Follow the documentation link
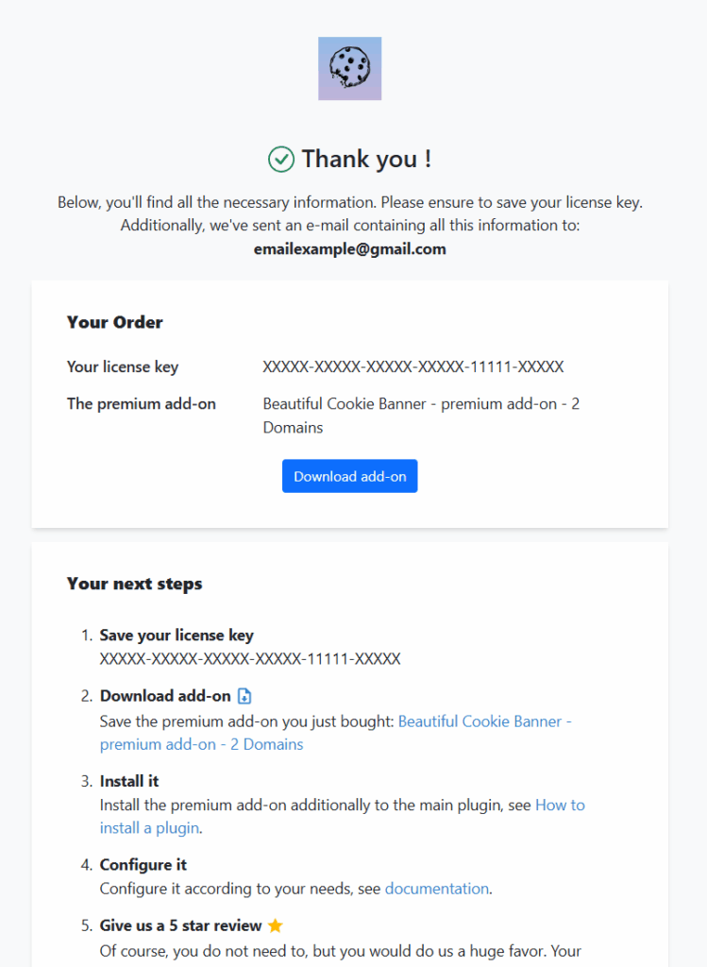The image size is (707, 967). click(x=436, y=889)
